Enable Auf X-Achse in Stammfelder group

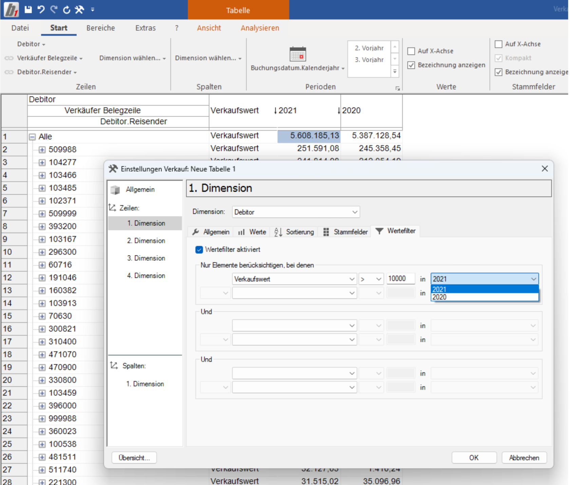click(498, 44)
